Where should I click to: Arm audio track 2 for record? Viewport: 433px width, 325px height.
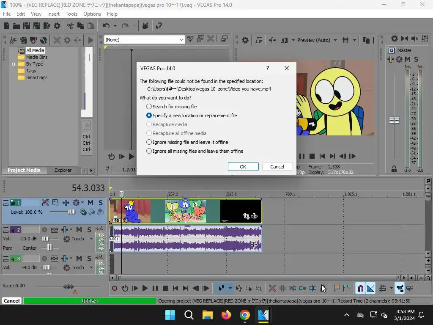tap(44, 230)
